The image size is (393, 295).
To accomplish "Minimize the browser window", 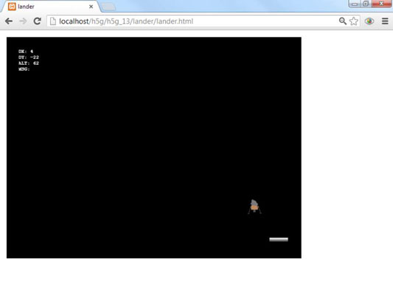I will 354,4.
